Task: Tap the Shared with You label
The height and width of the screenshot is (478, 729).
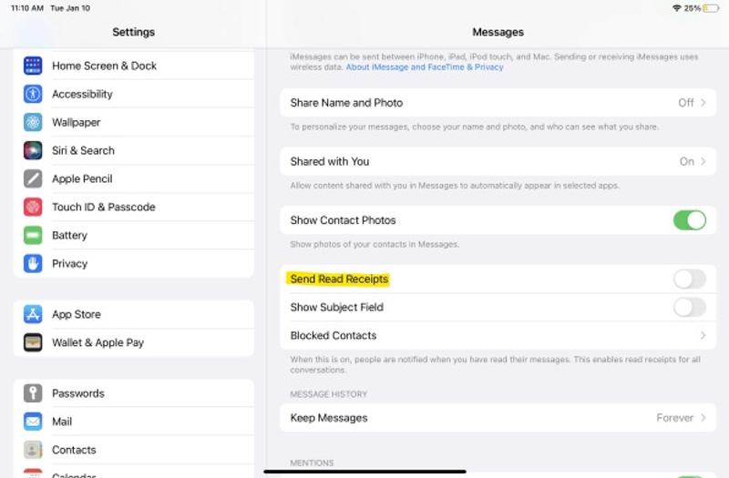Action: (330, 162)
